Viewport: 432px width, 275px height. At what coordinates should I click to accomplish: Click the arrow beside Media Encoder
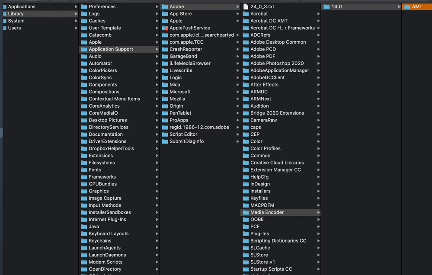click(319, 212)
